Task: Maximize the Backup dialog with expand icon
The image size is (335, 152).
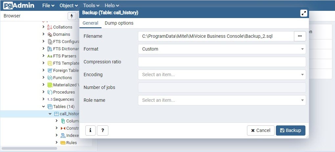Action: point(304,13)
